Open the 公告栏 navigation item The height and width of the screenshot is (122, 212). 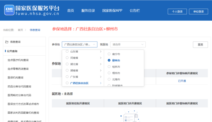(135, 11)
